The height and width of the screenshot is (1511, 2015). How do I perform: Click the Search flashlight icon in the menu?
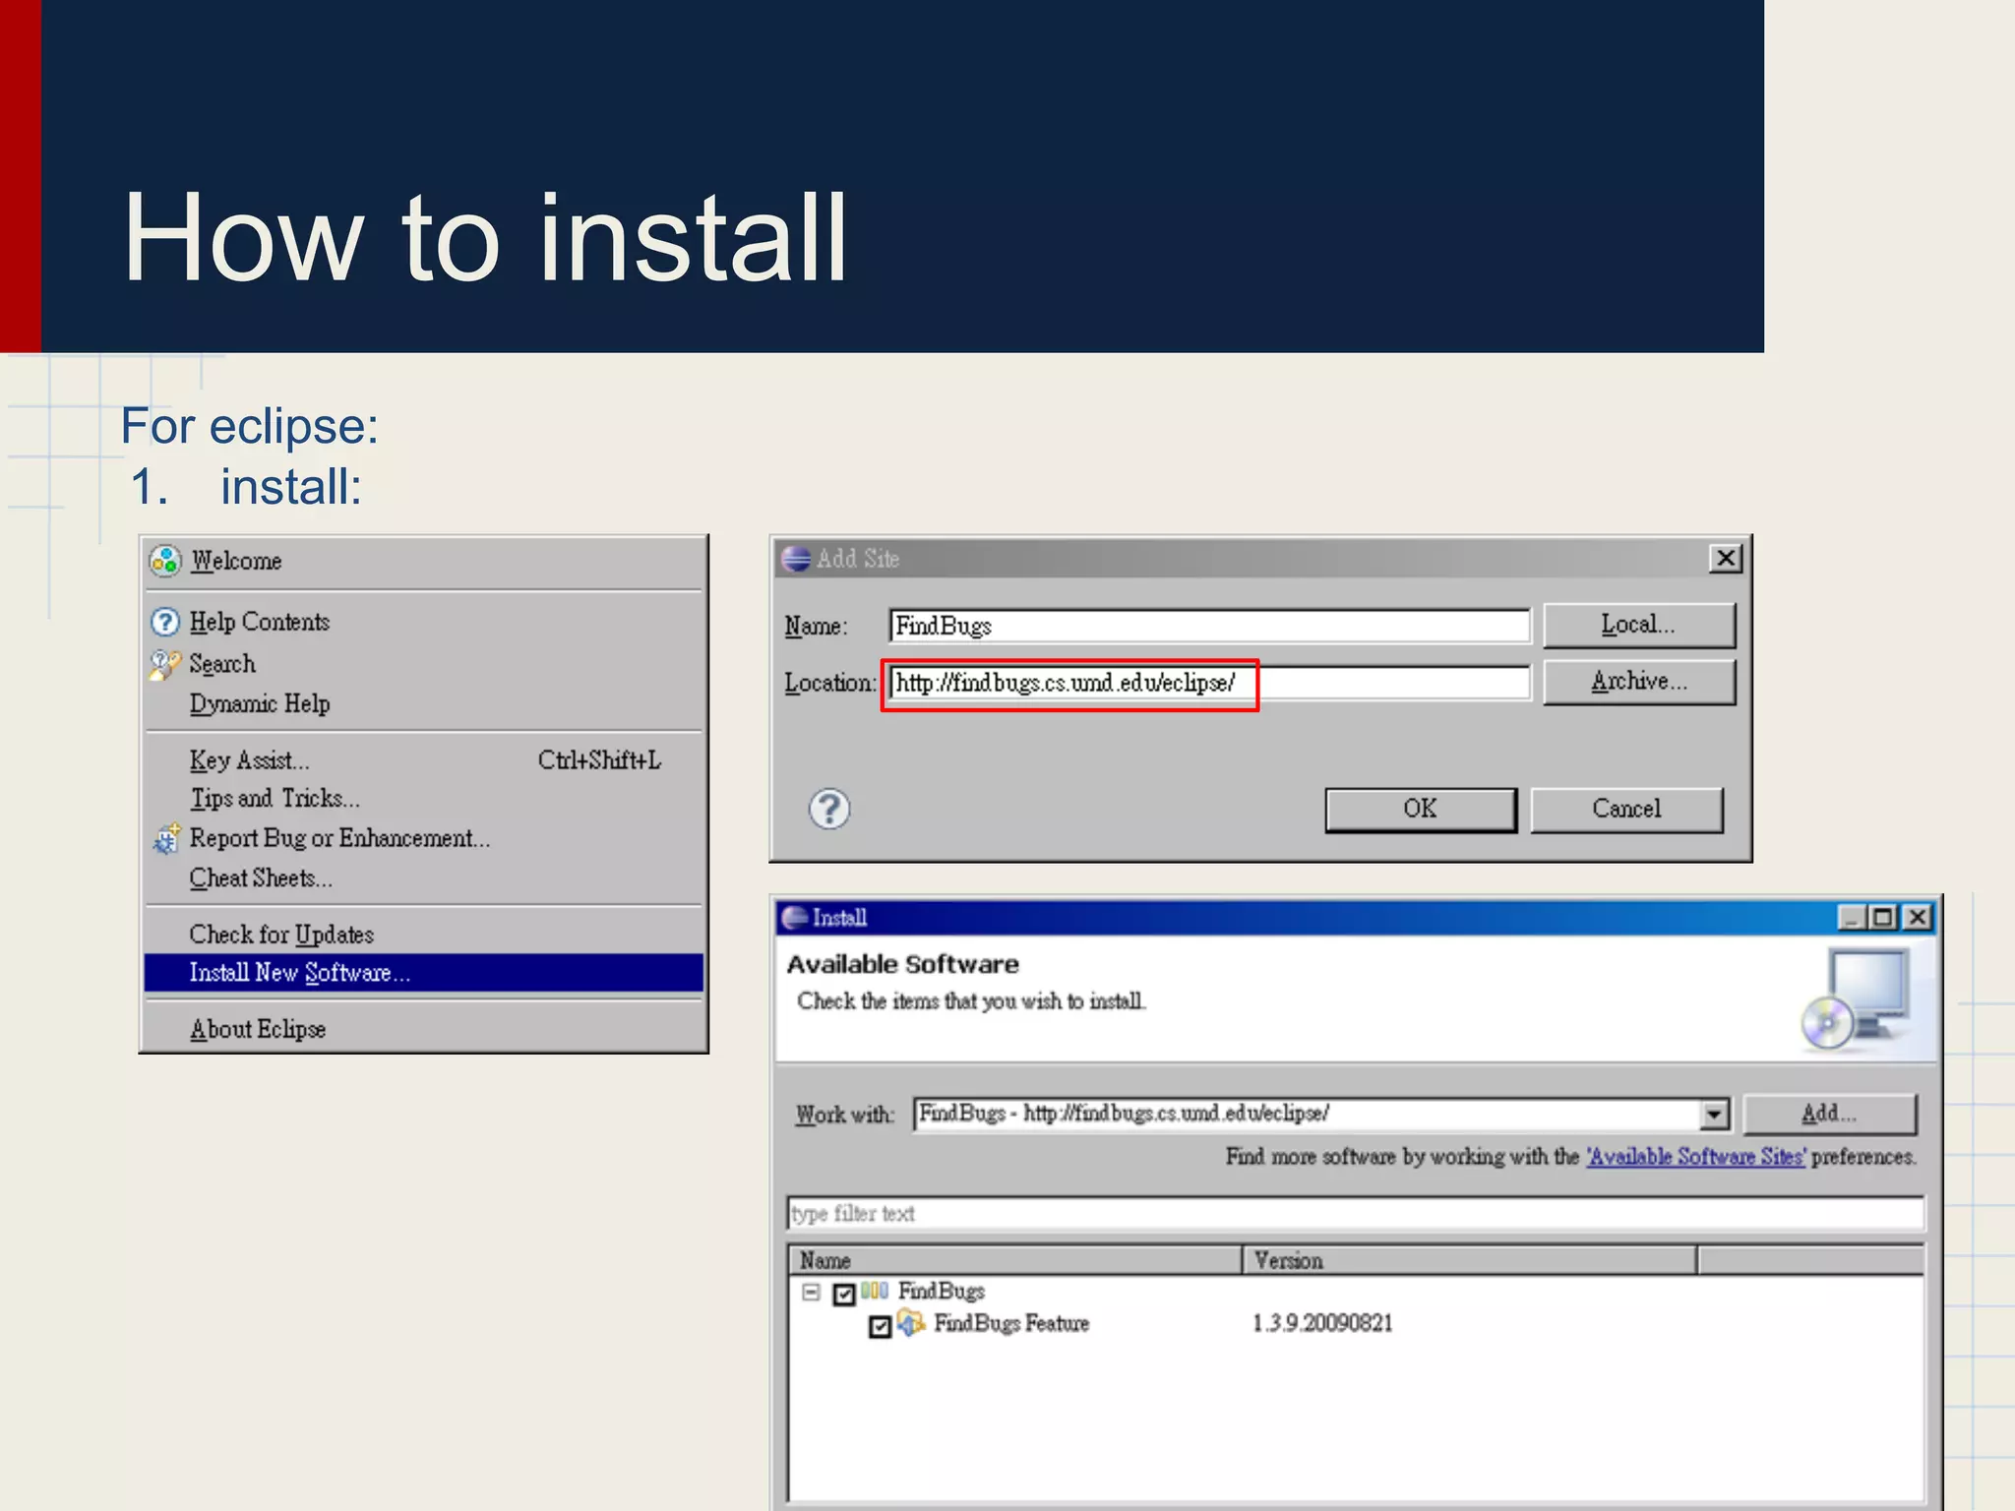tap(164, 665)
